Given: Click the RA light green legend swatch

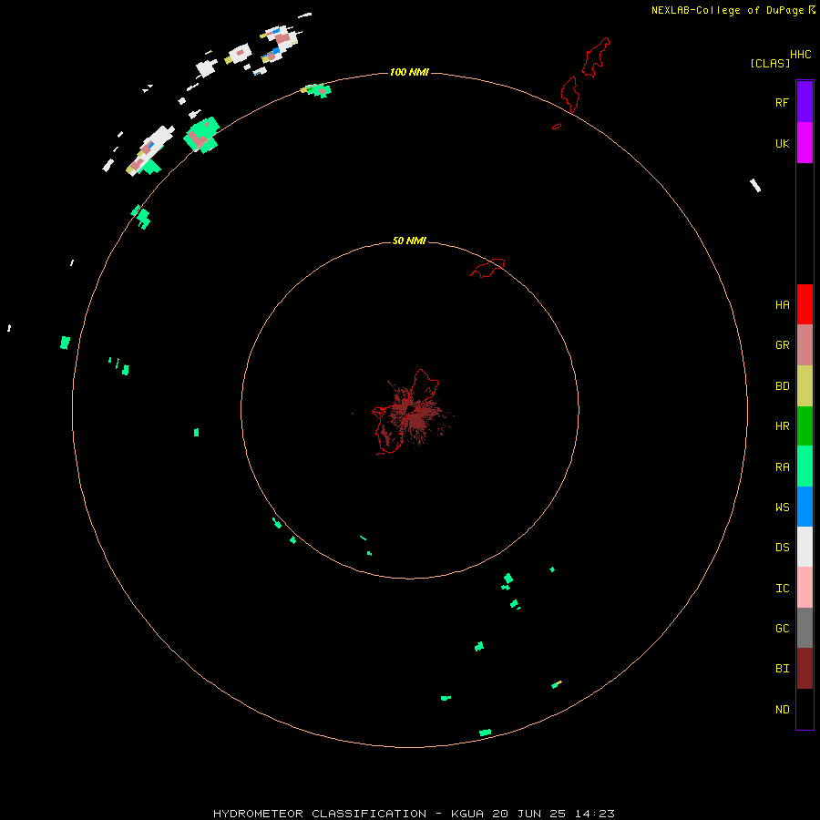Looking at the screenshot, I should click(x=805, y=466).
